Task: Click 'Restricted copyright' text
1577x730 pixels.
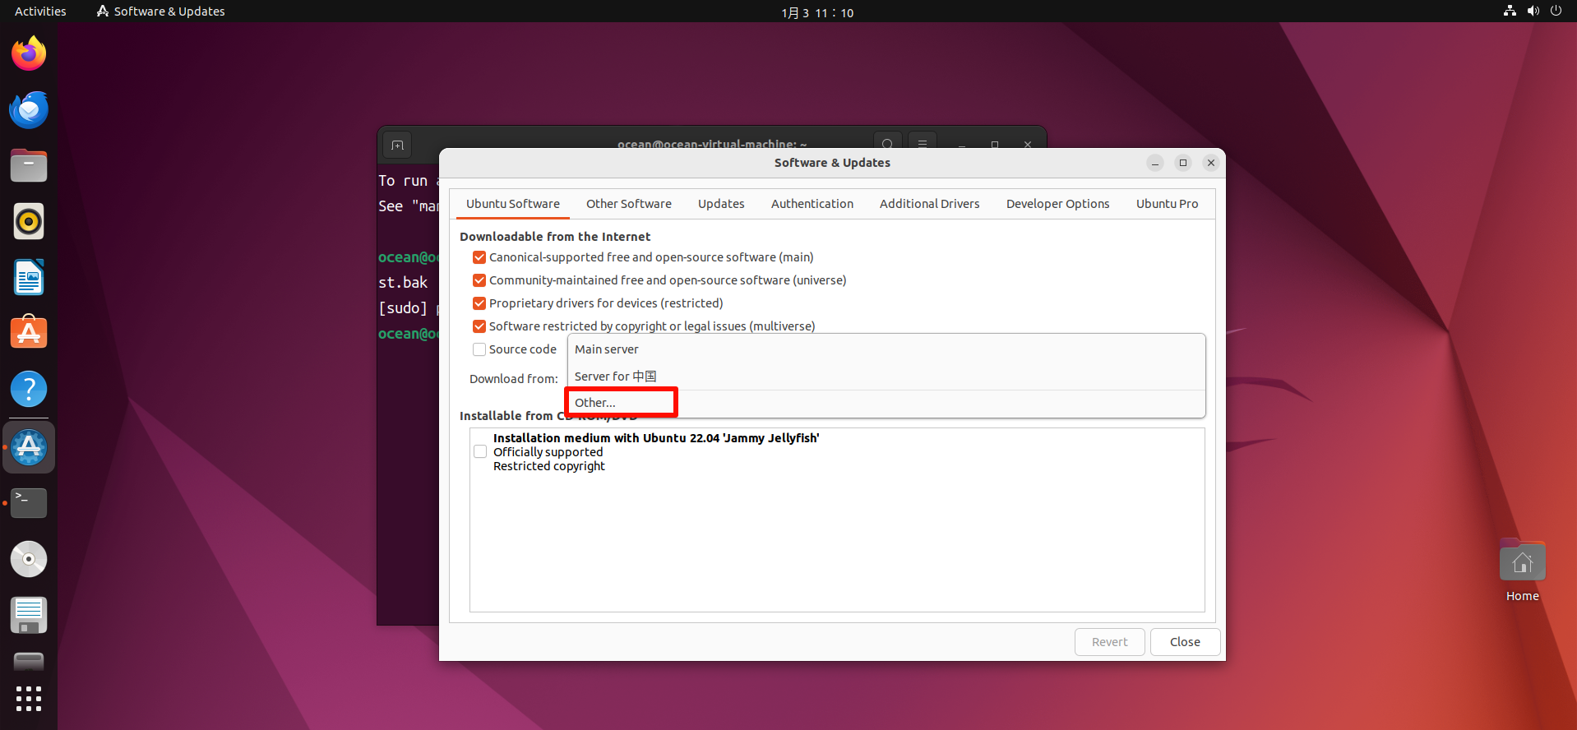Action: click(549, 466)
